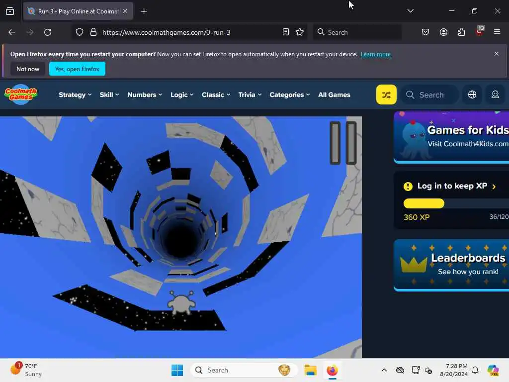This screenshot has height=382, width=509.
Task: Click the taskbar Search box
Action: coord(244,370)
